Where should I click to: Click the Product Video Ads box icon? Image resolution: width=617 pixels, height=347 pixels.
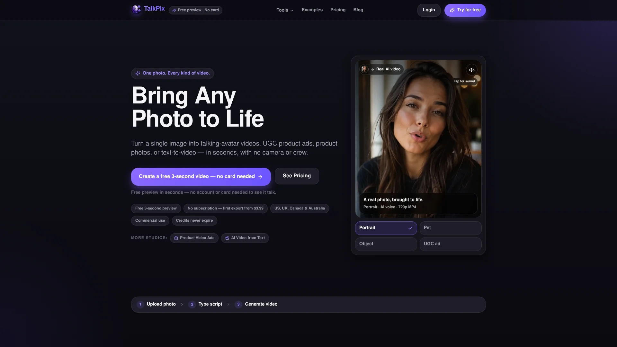(176, 238)
